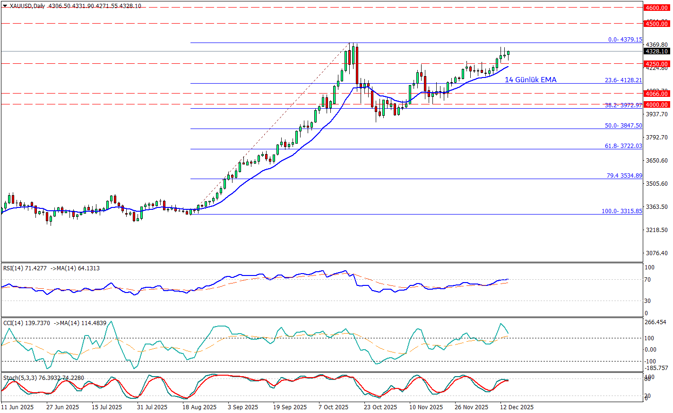Click the current price tag 4328.10
The height and width of the screenshot is (413, 673).
tap(656, 51)
